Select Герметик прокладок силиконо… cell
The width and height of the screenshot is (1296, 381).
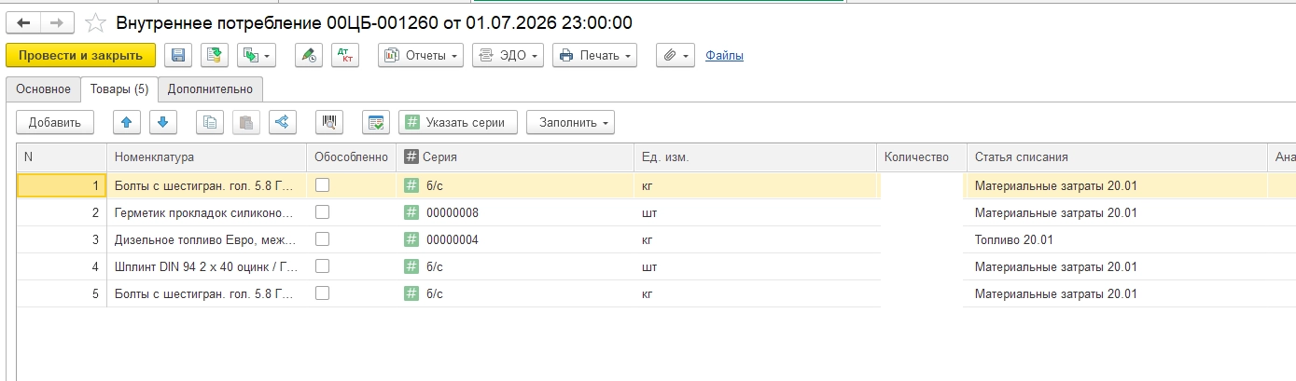pos(207,212)
